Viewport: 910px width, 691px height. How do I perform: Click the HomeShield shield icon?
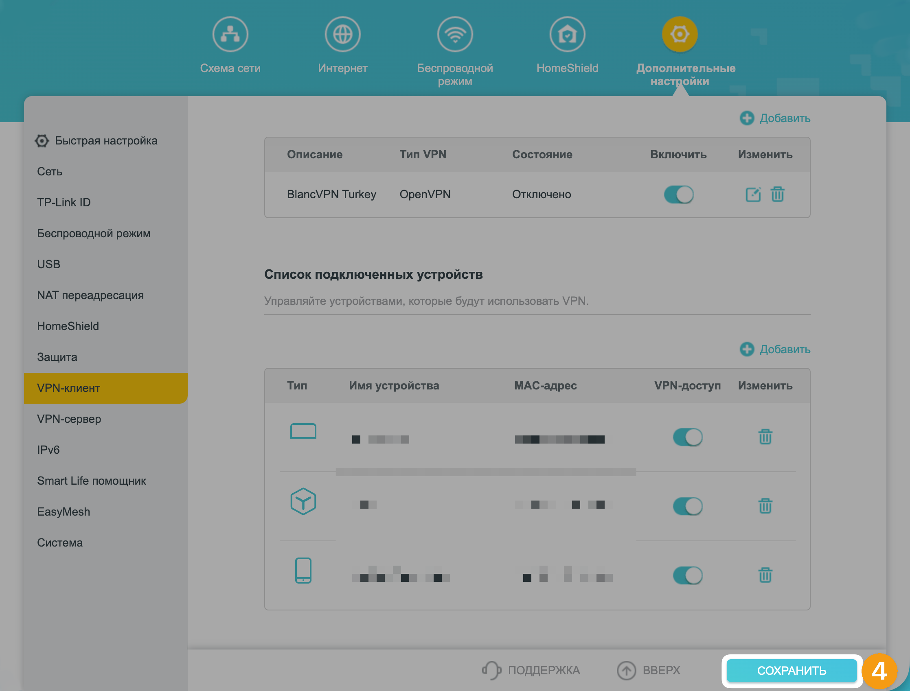point(567,34)
